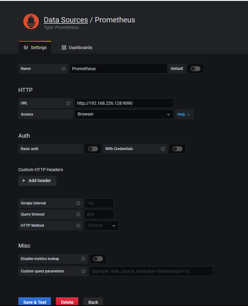
Task: Click the Custom query parameters info icon
Action: point(83,271)
